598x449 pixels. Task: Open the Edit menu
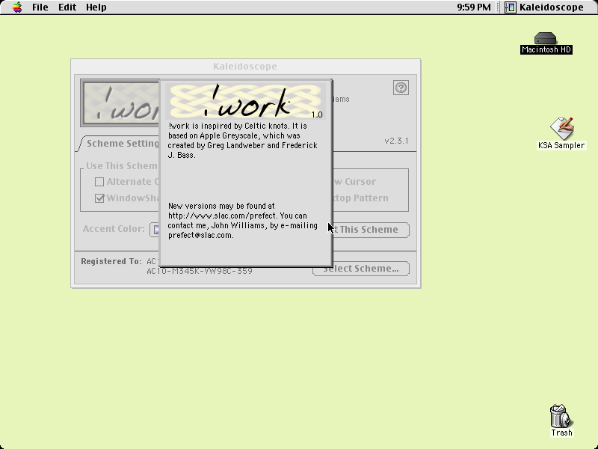point(67,7)
